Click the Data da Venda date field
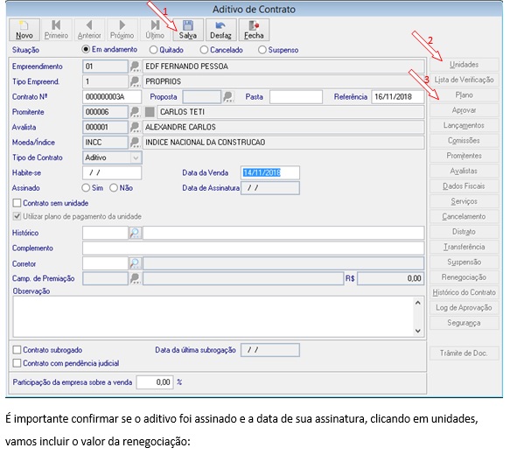Image resolution: width=510 pixels, height=455 pixels. pos(270,172)
